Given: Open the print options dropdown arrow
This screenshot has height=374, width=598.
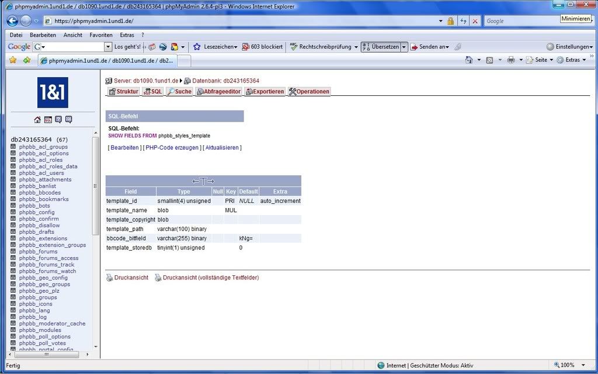Looking at the screenshot, I should coord(521,60).
